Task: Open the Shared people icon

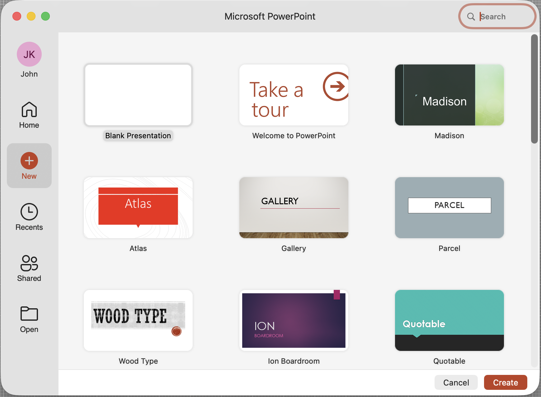Action: [29, 263]
